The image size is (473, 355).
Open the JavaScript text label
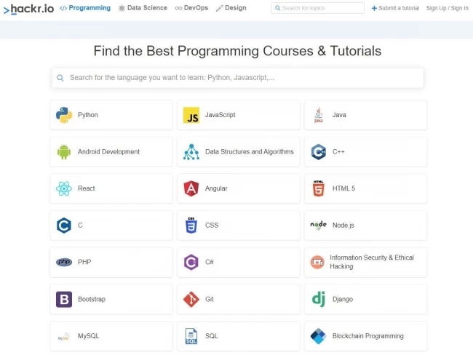pos(220,115)
